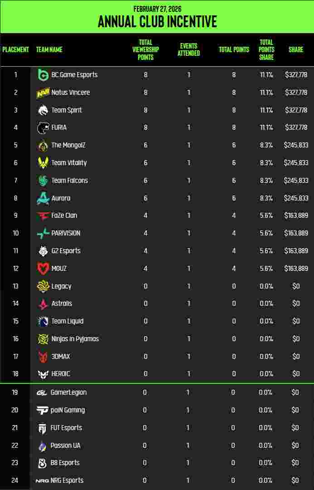Click the BC Game Esports logo icon
314x490 pixels.
pos(43,75)
